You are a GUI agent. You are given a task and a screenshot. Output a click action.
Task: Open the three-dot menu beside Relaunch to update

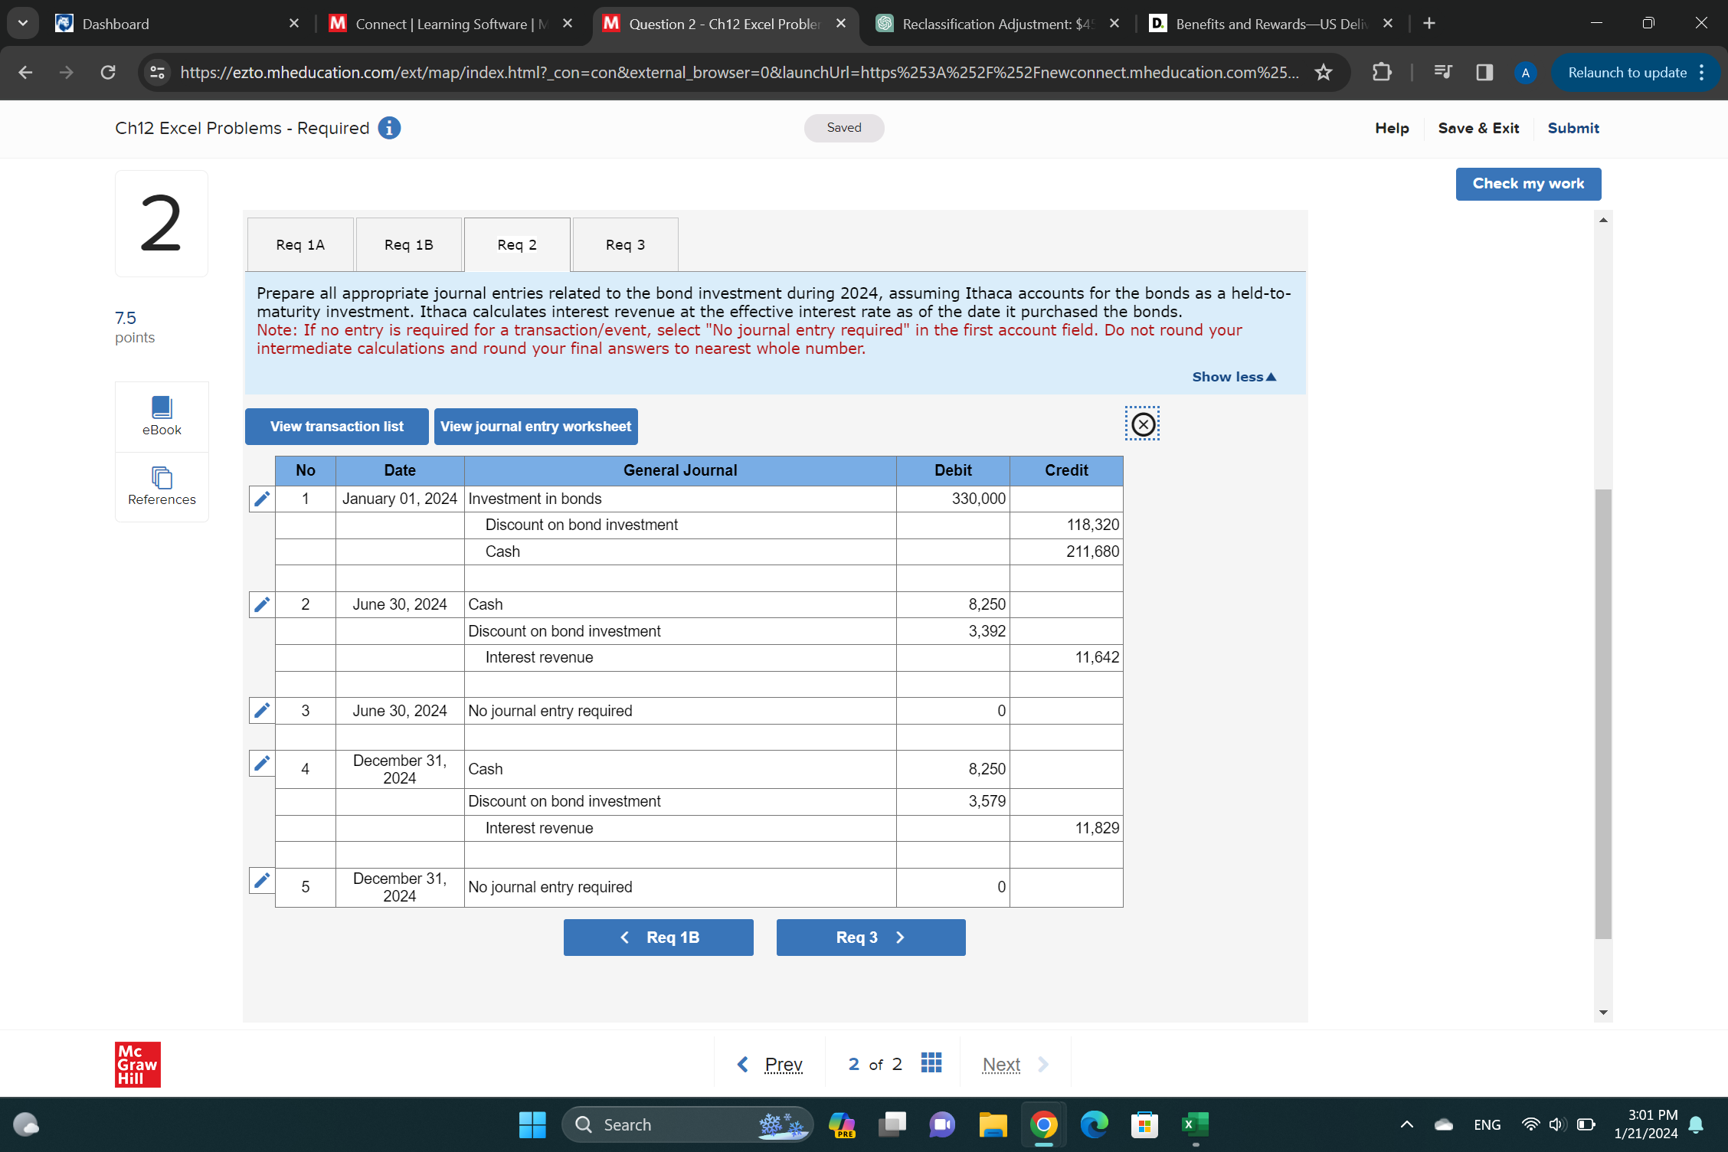[x=1702, y=73]
